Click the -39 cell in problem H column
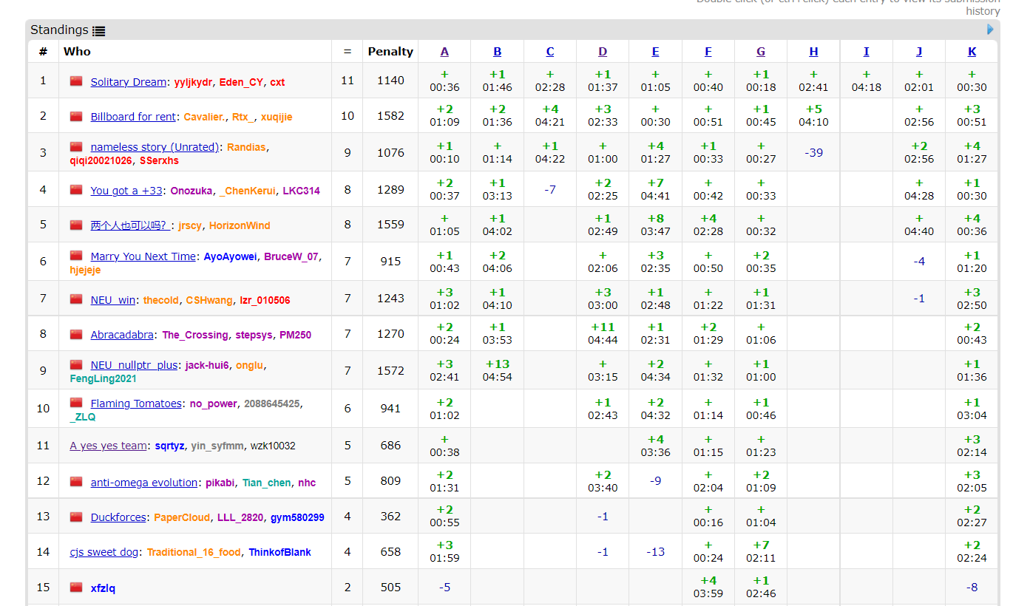 [x=813, y=152]
